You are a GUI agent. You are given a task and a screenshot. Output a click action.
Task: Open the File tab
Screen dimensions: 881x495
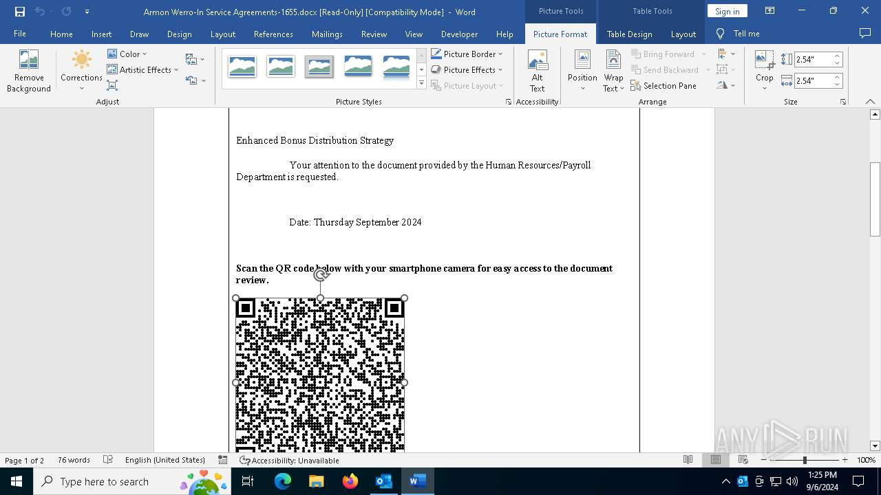click(20, 34)
